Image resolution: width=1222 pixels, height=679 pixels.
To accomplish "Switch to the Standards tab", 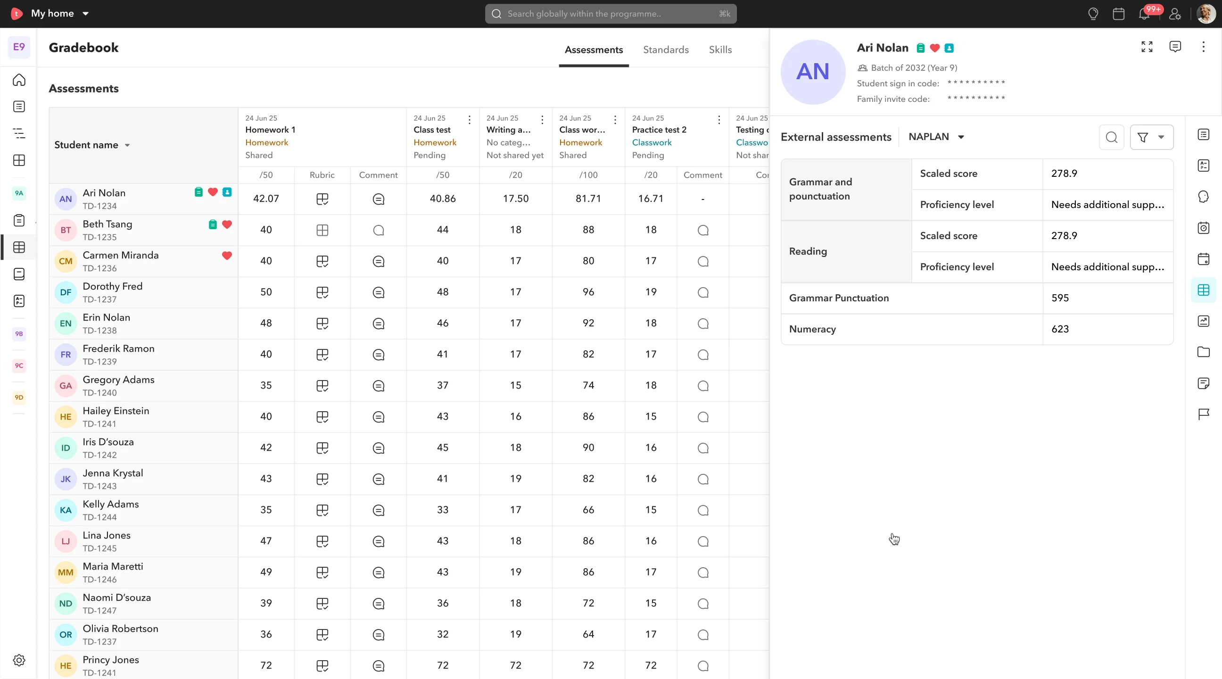I will point(666,50).
